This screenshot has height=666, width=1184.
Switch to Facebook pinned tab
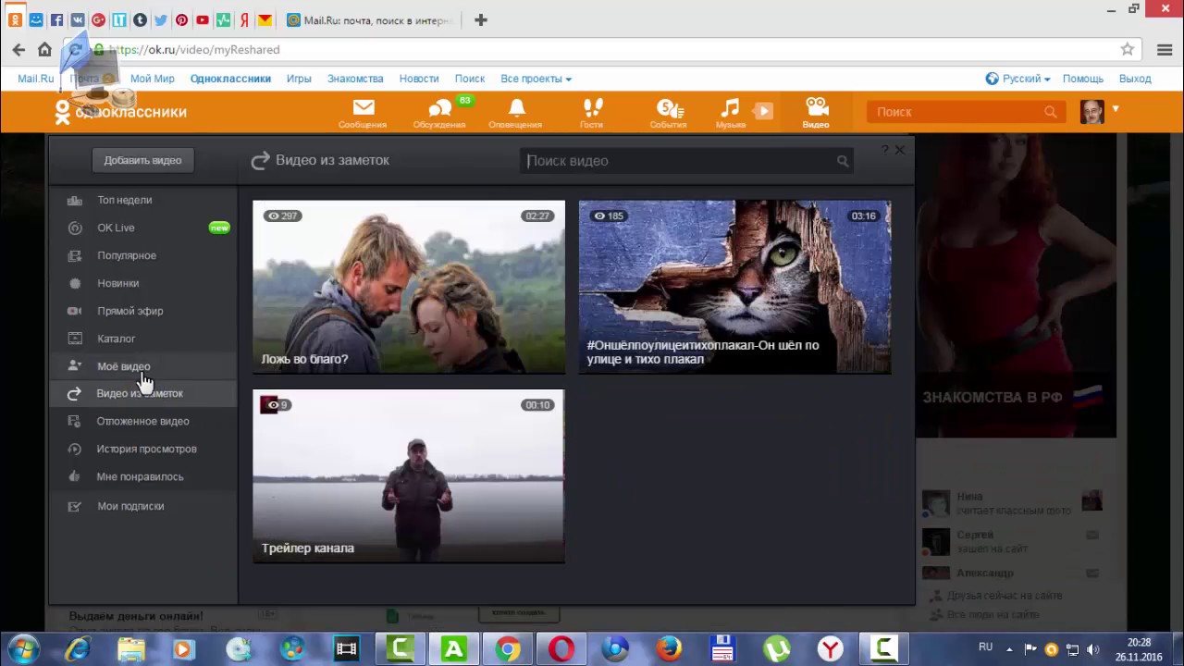pos(56,19)
